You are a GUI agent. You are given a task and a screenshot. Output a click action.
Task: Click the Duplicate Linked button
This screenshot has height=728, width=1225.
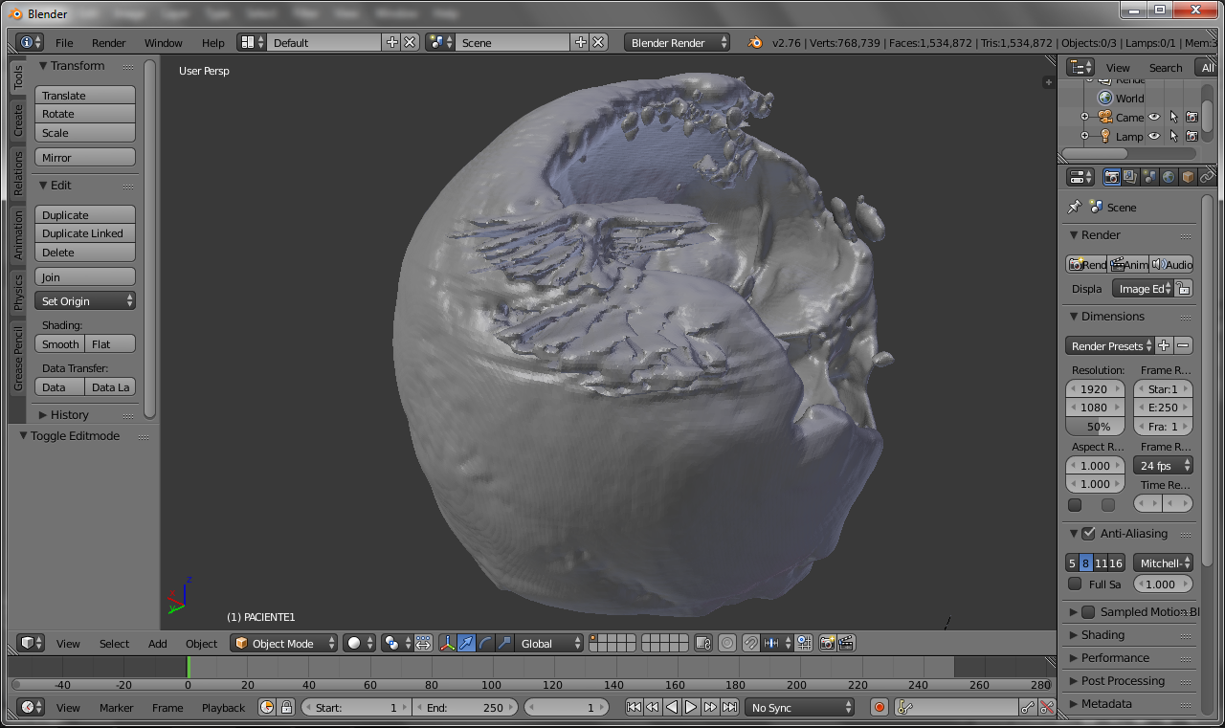pyautogui.click(x=85, y=233)
